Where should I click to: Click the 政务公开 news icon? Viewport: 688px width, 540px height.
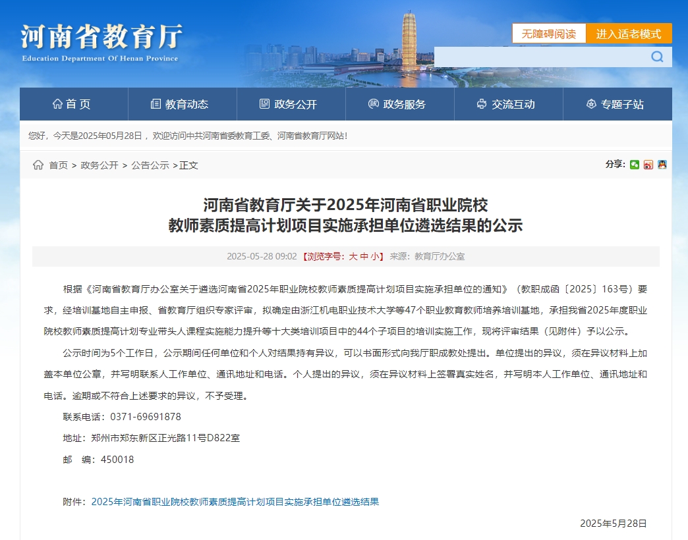pyautogui.click(x=264, y=104)
